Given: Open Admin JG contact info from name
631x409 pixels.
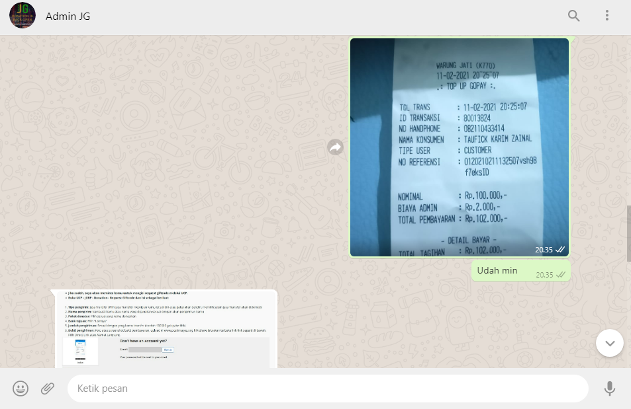Looking at the screenshot, I should (x=68, y=16).
